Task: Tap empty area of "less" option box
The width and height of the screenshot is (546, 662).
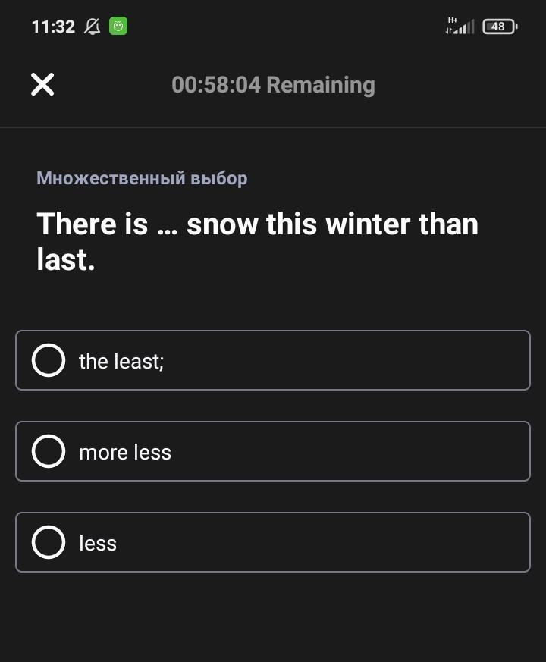Action: coord(323,542)
